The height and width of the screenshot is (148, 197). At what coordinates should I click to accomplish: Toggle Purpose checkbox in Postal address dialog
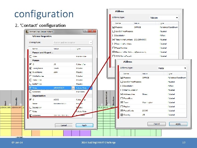click(x=121, y=78)
